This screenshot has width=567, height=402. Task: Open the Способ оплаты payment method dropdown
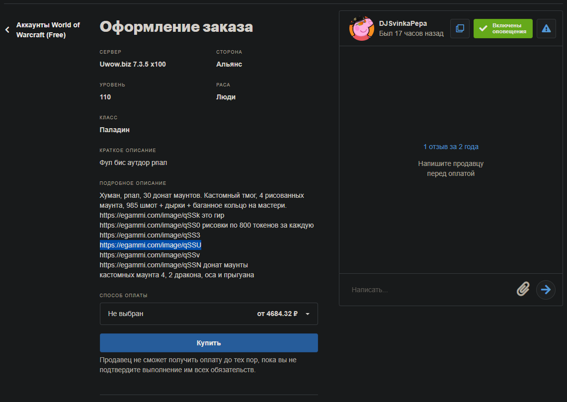pos(209,314)
